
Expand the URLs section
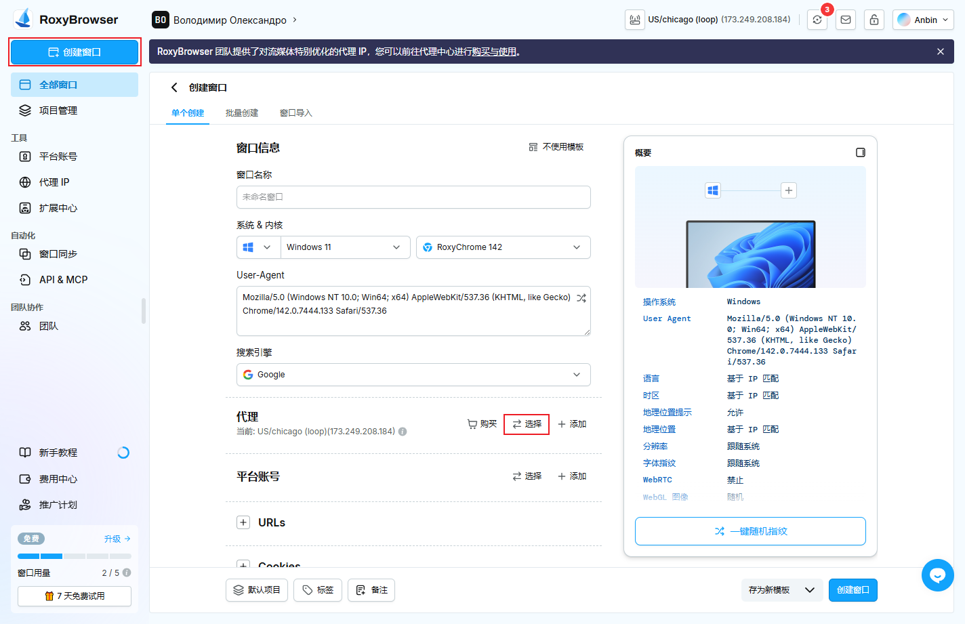[243, 522]
